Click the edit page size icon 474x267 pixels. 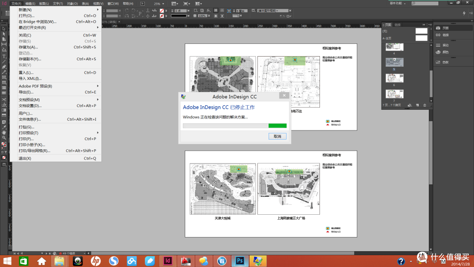click(409, 105)
